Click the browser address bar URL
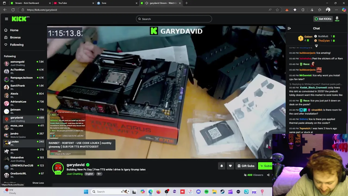Image resolution: width=348 pixels, height=196 pixels. click(x=42, y=10)
